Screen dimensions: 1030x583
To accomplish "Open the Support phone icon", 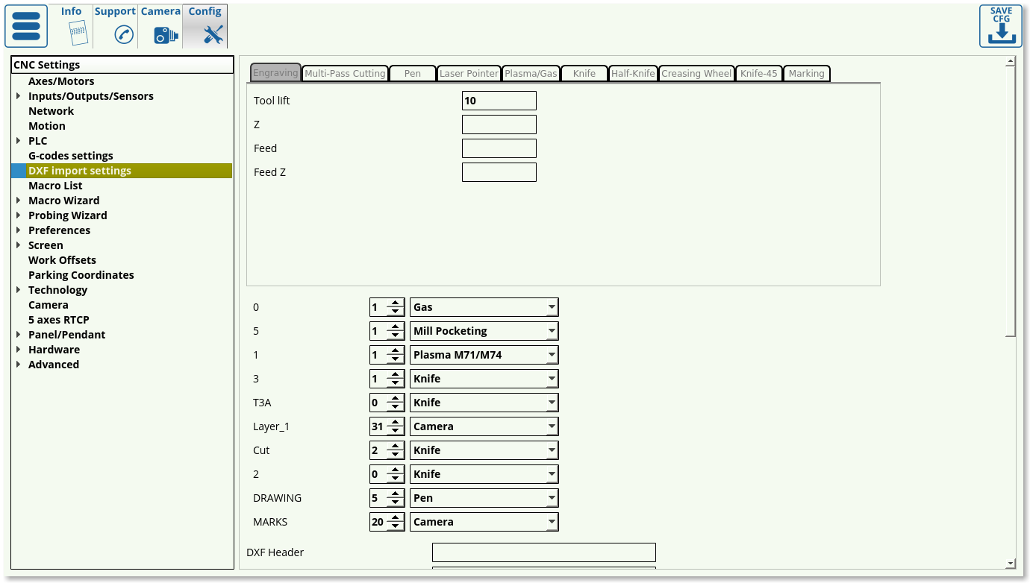I will [123, 34].
